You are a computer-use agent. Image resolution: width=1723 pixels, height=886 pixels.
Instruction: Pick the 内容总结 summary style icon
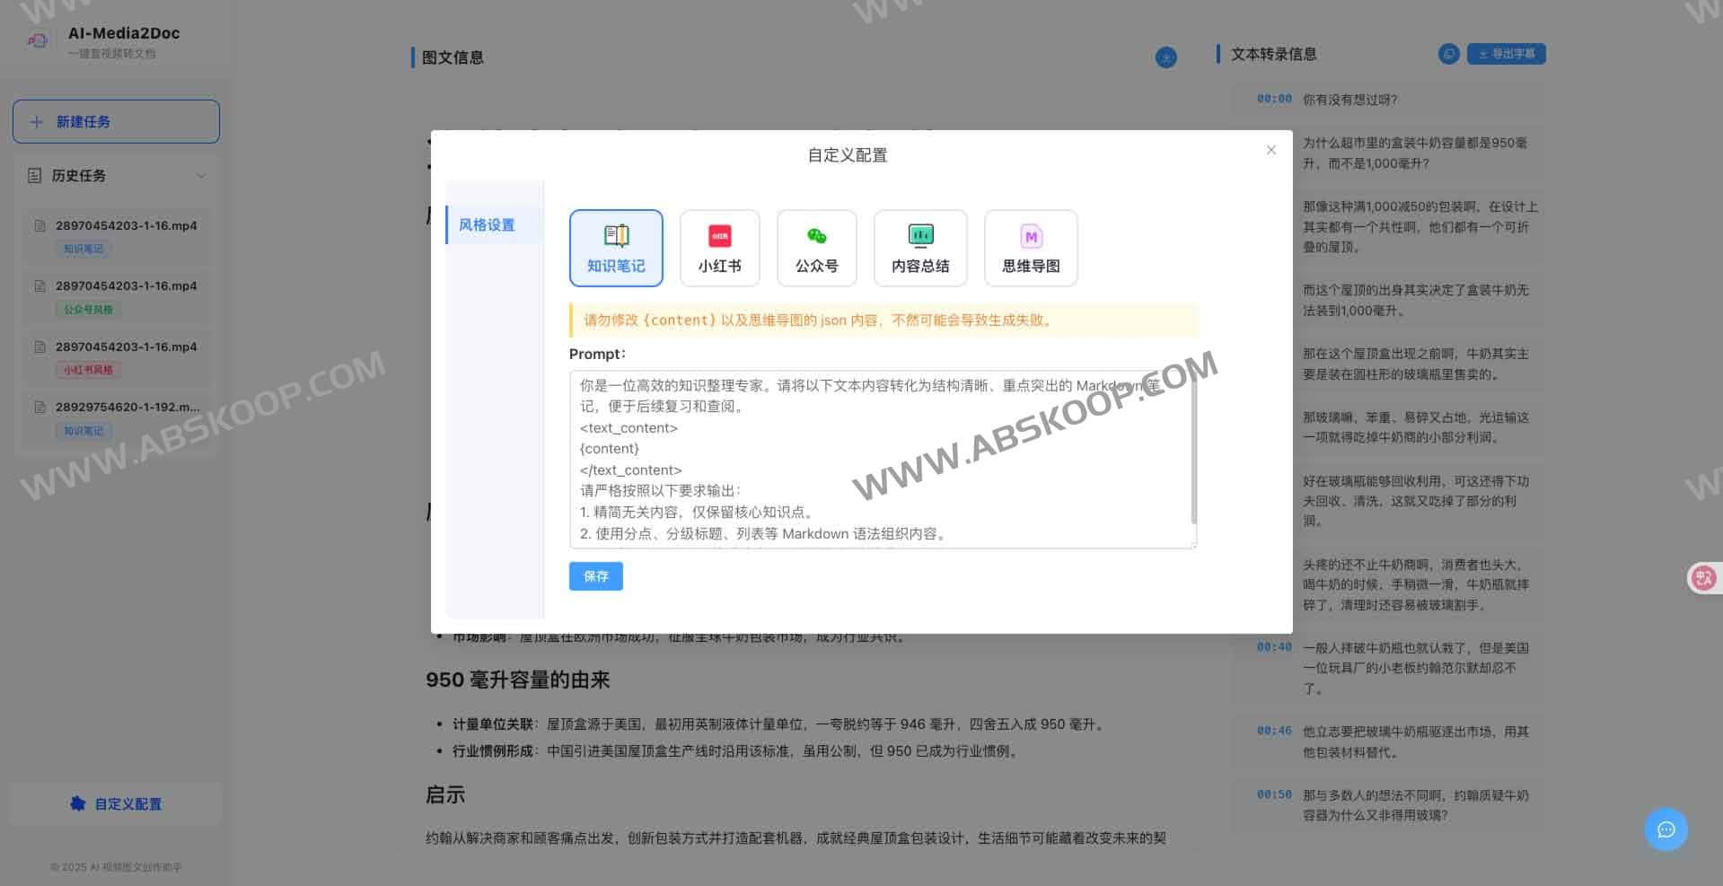coord(919,248)
